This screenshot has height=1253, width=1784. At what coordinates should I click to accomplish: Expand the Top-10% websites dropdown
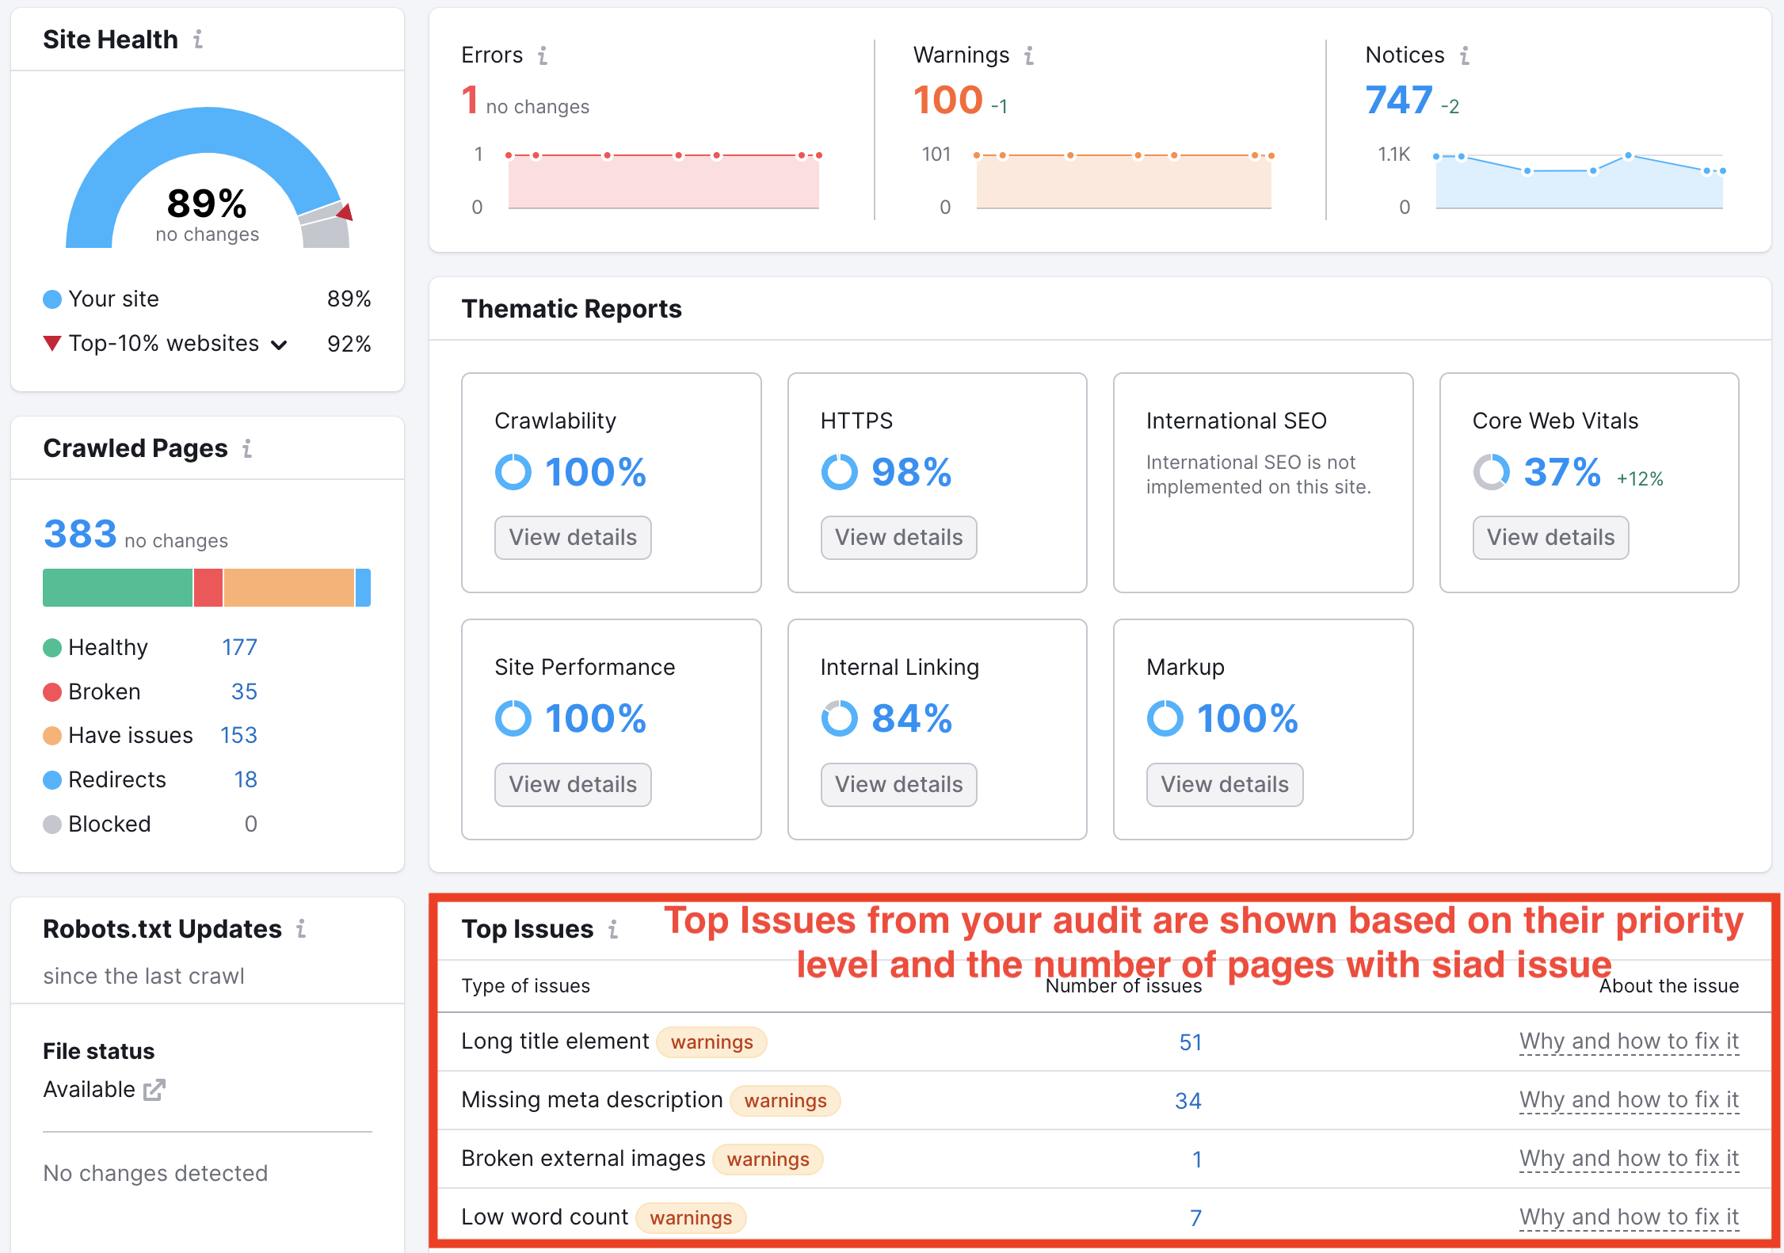tap(279, 345)
